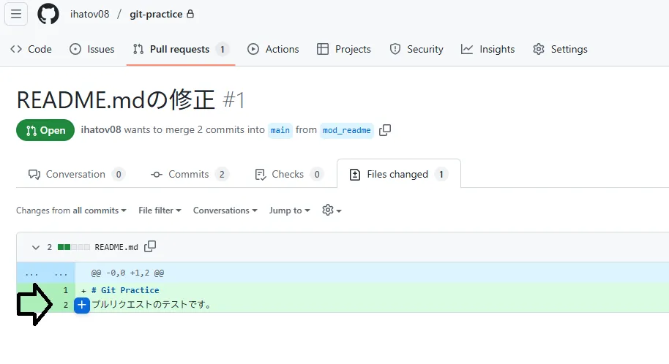The height and width of the screenshot is (364, 669).
Task: Open ihatov08 author link in merge description
Action: (101, 129)
